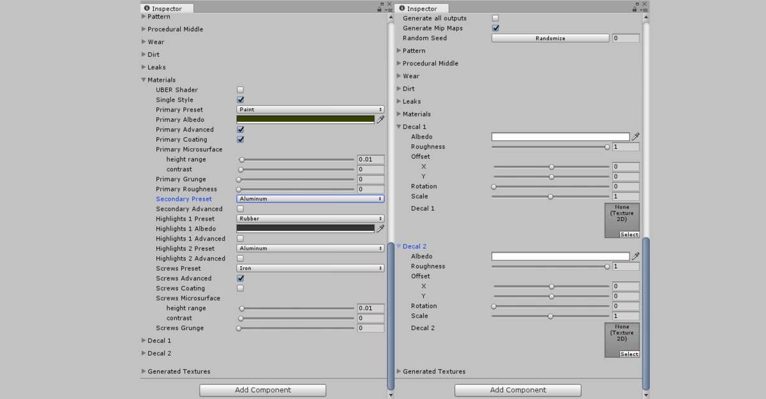Expand Procedural Middle in the right Inspector
Viewport: 766px width, 399px height.
tap(399, 63)
